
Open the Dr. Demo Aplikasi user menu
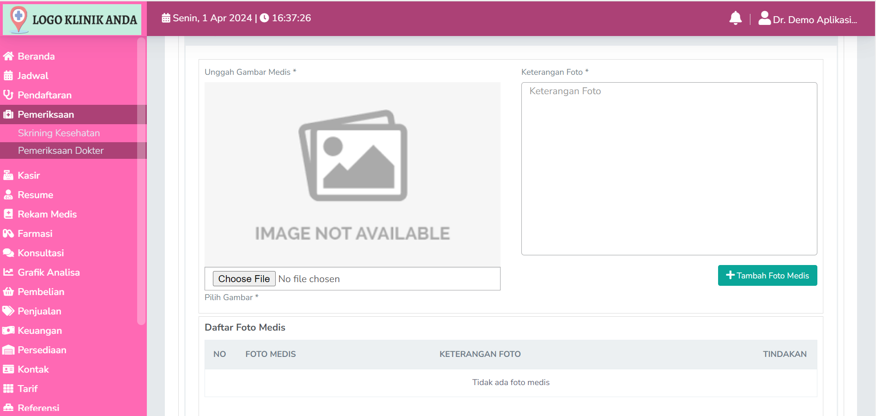click(808, 19)
